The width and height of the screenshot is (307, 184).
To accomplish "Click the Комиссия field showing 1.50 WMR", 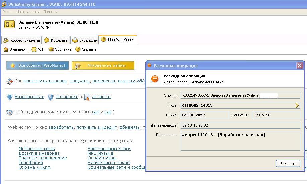I will pos(276,115).
